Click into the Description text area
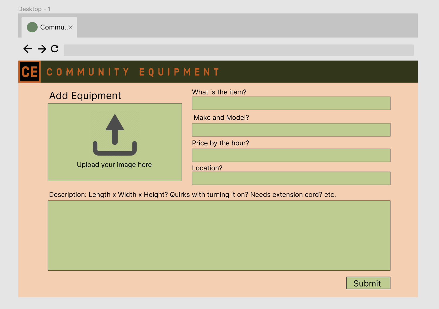This screenshot has width=439, height=309. coord(219,235)
